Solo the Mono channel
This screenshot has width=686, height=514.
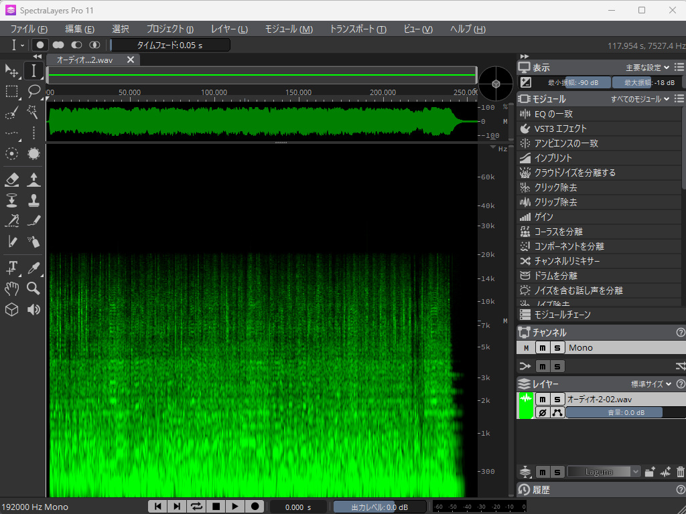[x=557, y=347]
